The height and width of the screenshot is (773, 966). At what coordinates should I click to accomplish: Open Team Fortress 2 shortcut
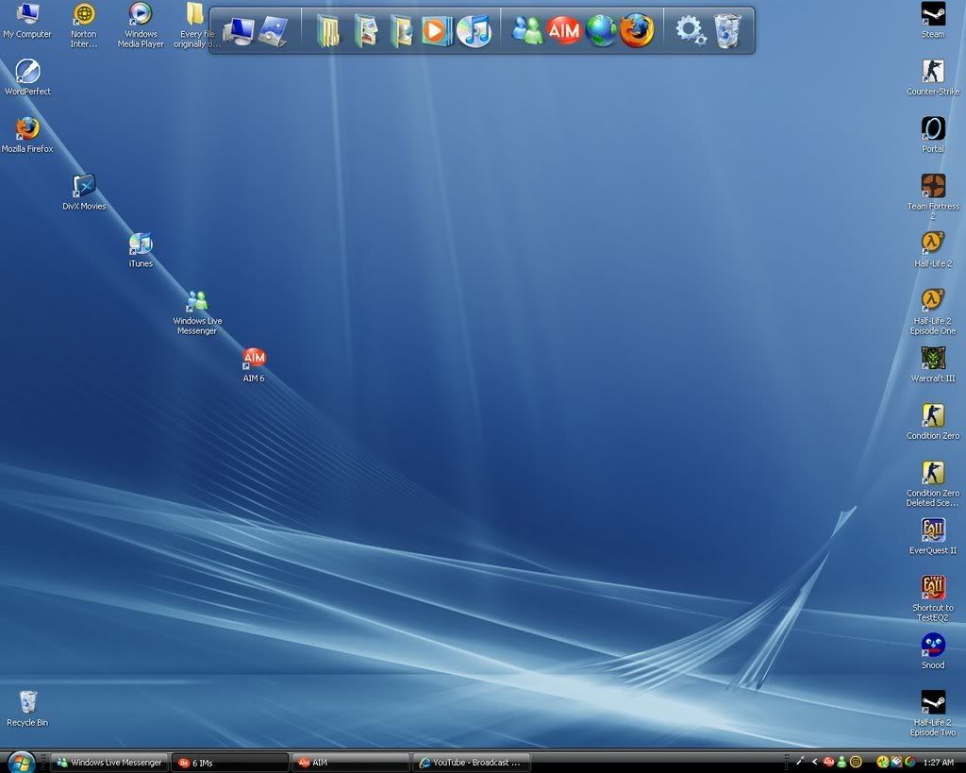(933, 197)
